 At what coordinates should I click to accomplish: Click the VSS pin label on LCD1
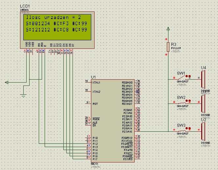(x=26, y=44)
